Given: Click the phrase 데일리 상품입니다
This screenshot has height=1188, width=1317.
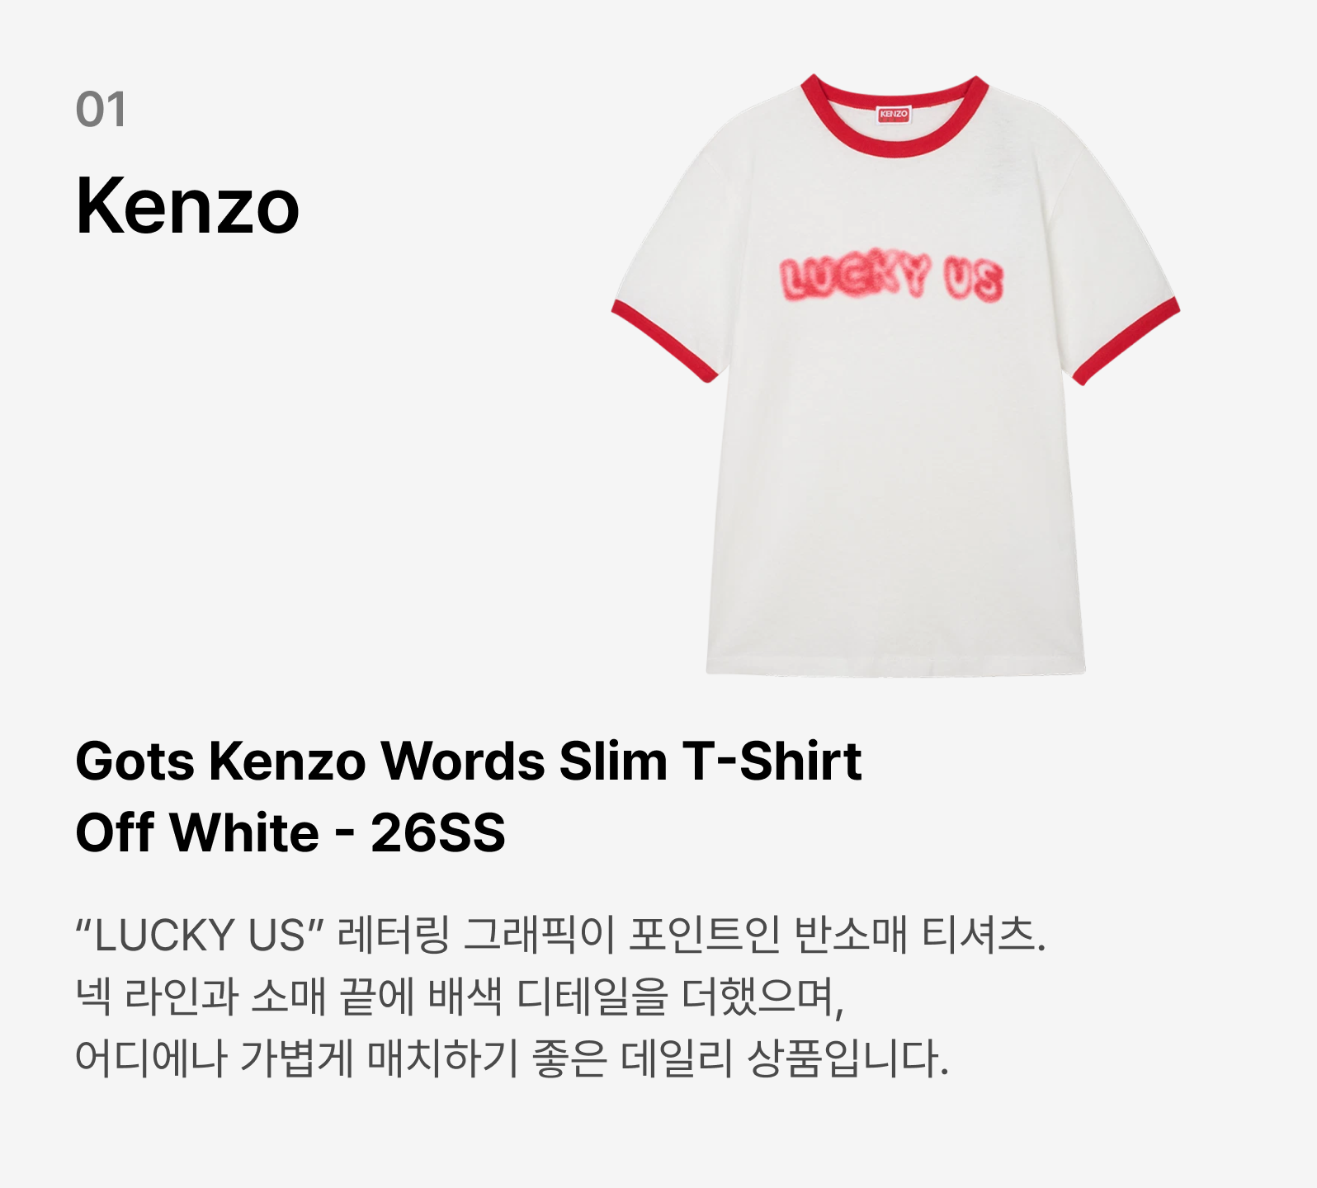Looking at the screenshot, I should tap(784, 1058).
